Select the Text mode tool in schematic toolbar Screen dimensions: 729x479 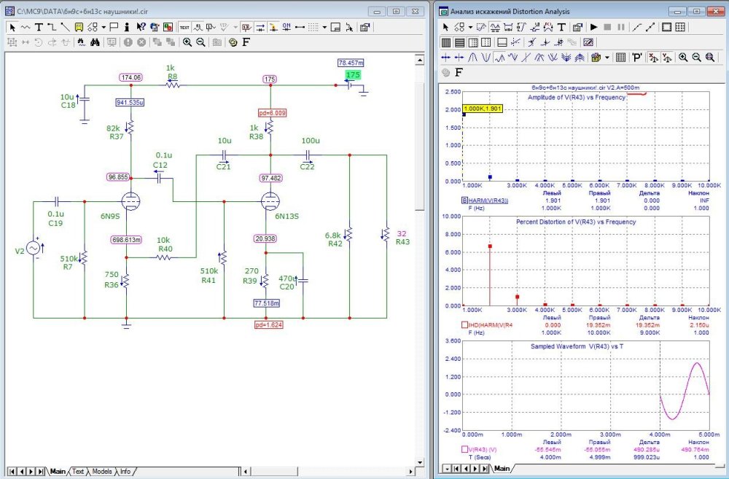point(39,27)
